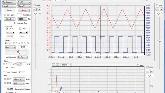Click minus button next to 20_kHz
165x93 pixels.
coord(53,65)
